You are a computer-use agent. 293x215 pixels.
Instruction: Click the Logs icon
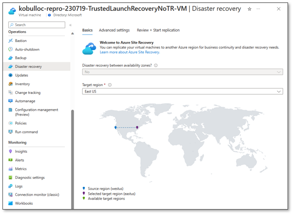coord(10,186)
